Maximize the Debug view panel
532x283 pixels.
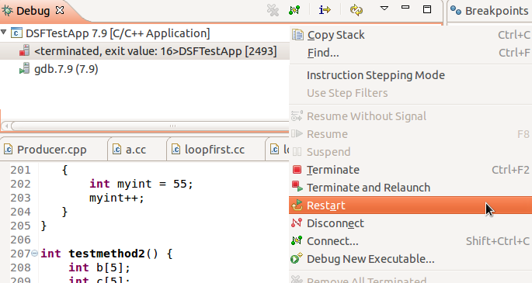point(427,9)
